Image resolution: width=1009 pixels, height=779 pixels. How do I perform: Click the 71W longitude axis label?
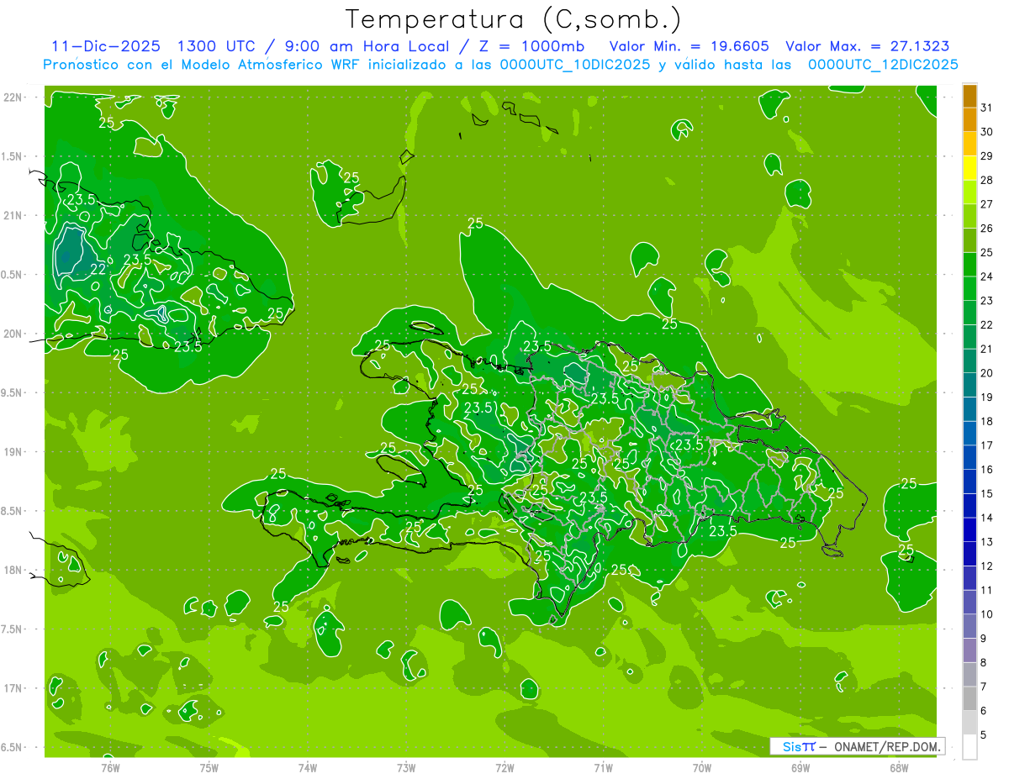click(603, 768)
